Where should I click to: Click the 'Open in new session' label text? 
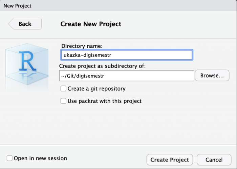pos(40,158)
